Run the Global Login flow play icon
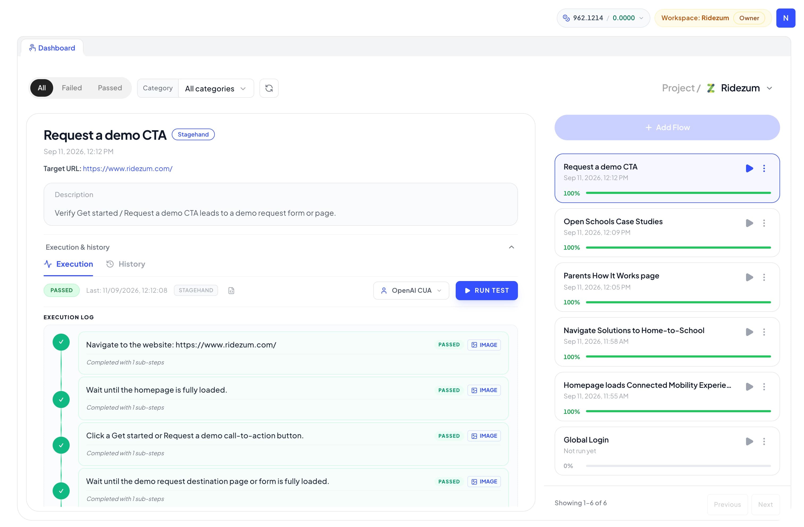The width and height of the screenshot is (804, 527). coord(749,441)
